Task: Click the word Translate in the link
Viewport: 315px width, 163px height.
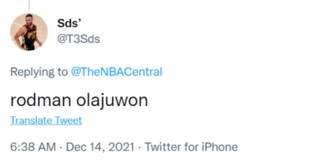Action: [29, 120]
